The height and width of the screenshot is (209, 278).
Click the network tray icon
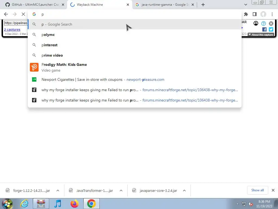[x=244, y=204]
